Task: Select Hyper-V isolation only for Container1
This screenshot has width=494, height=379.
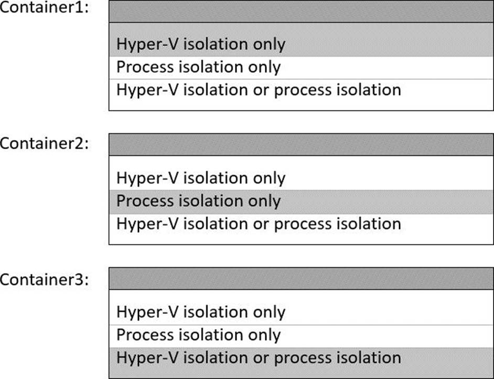Action: [x=301, y=45]
